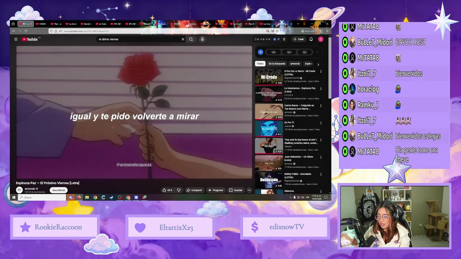Open the YouTube hamburger guide menu

coord(16,39)
